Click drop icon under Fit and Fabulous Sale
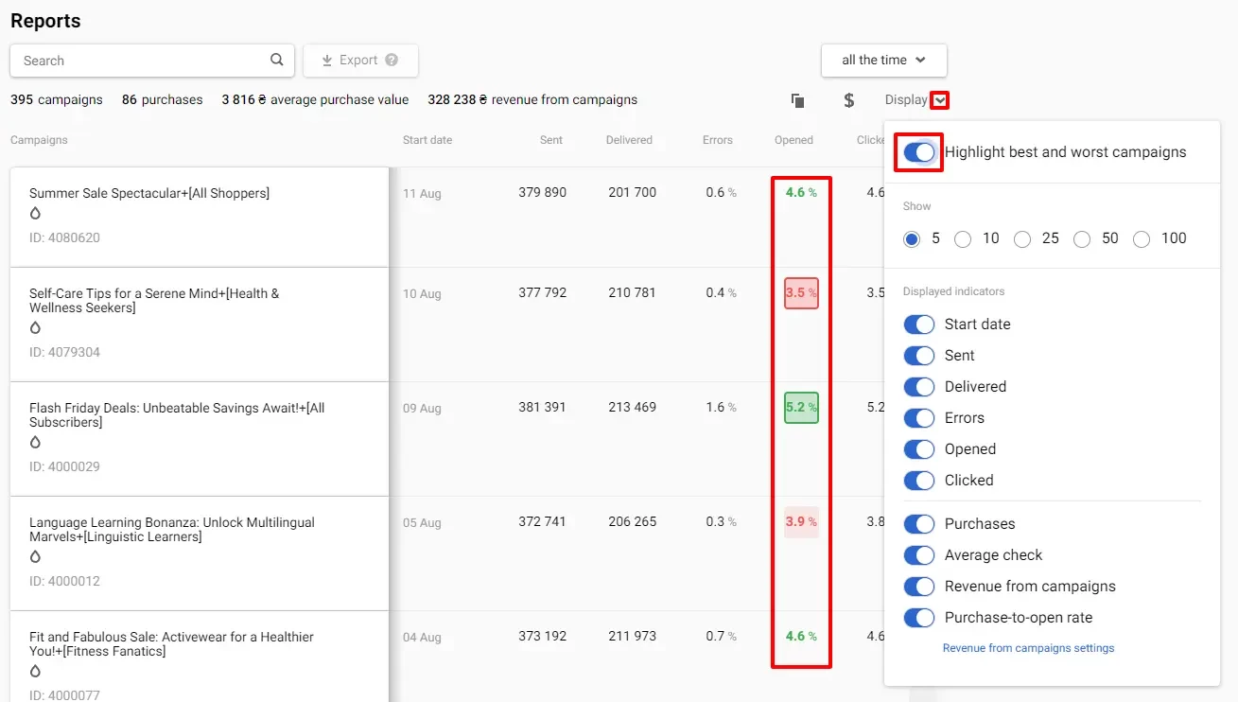 35,672
